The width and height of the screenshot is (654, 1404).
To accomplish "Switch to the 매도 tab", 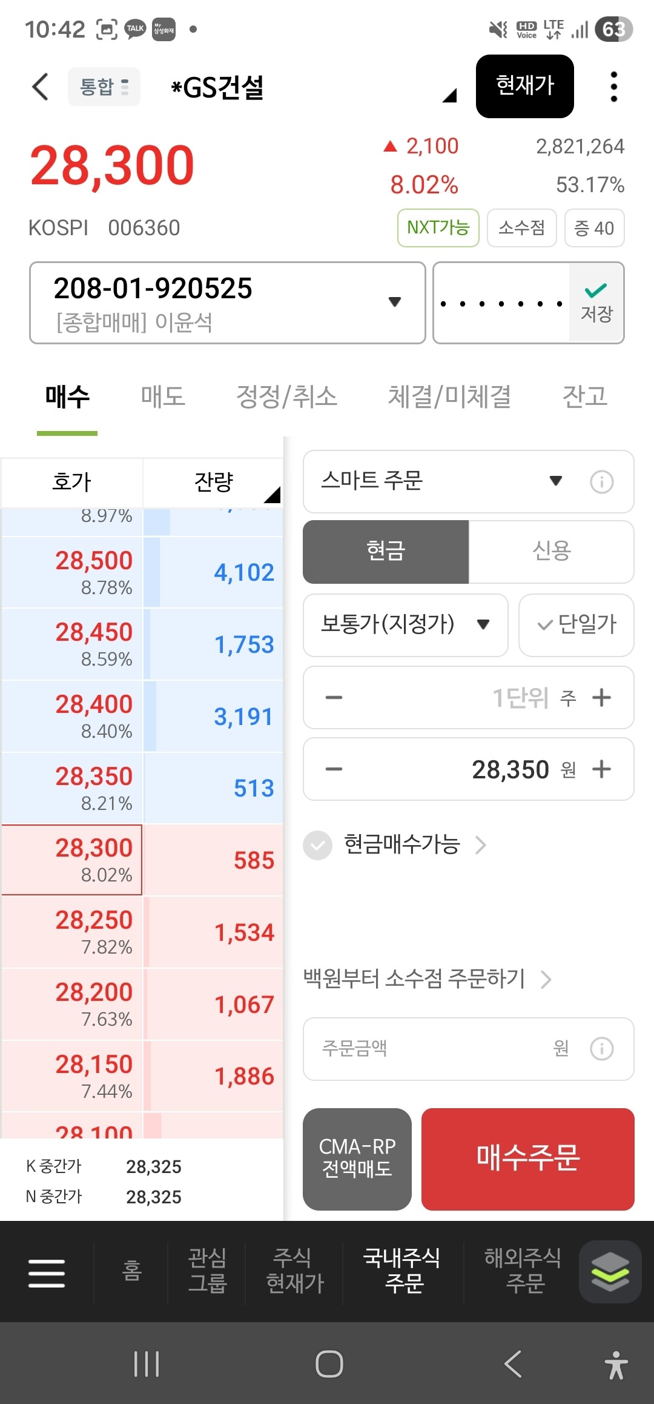I will [x=163, y=396].
